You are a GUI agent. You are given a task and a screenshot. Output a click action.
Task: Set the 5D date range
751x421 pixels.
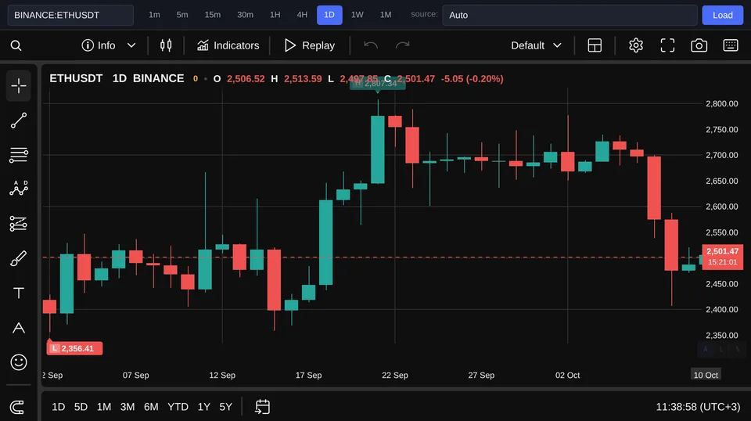81,407
